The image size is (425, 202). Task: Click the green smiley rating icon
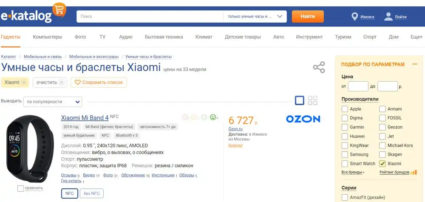[x=213, y=117]
